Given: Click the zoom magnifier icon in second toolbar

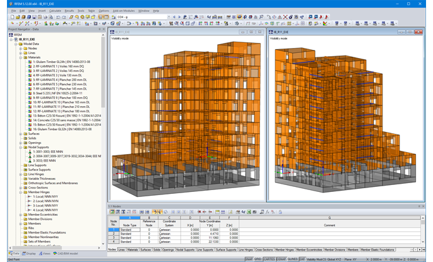Looking at the screenshot, I should 177,24.
